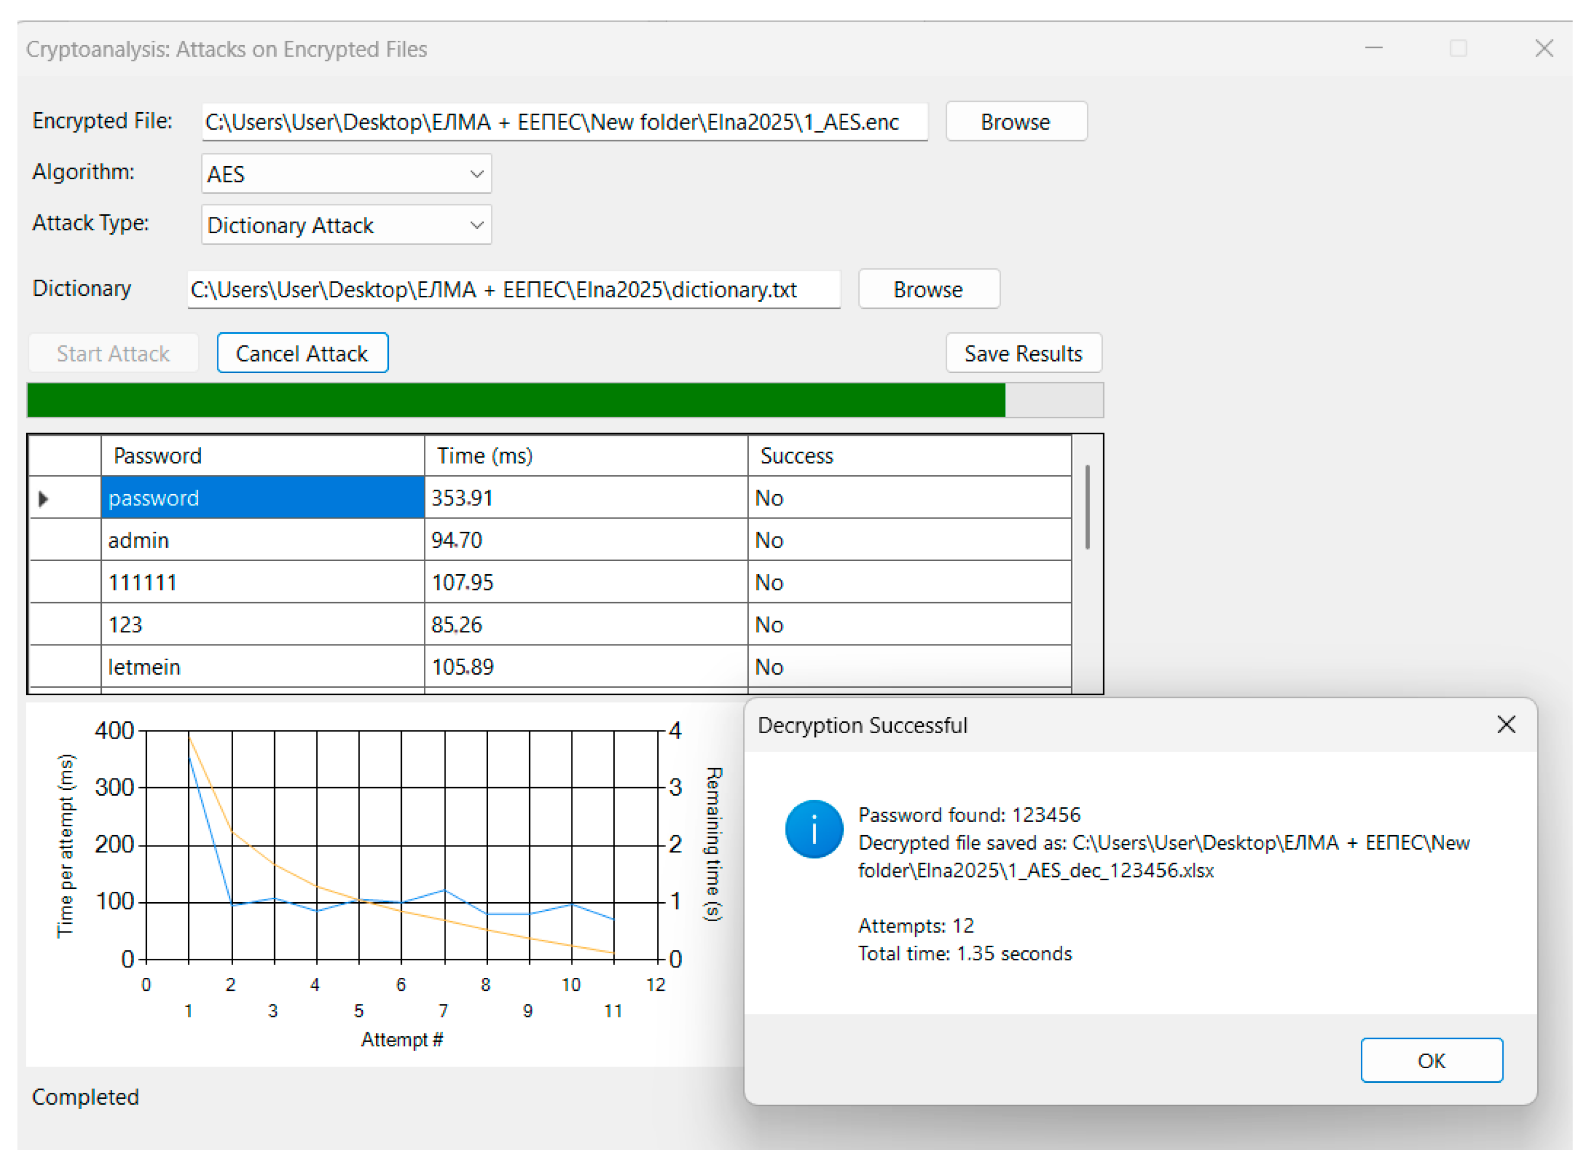
Task: Click the blue information icon in dialog
Action: tap(814, 829)
